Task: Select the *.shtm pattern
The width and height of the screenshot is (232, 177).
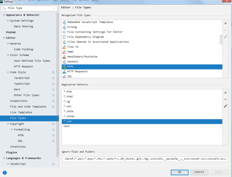Action: pyautogui.click(x=142, y=111)
